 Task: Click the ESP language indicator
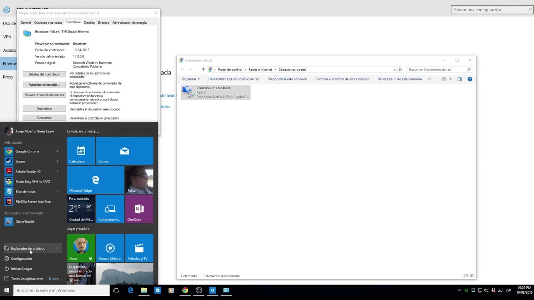tap(508, 290)
